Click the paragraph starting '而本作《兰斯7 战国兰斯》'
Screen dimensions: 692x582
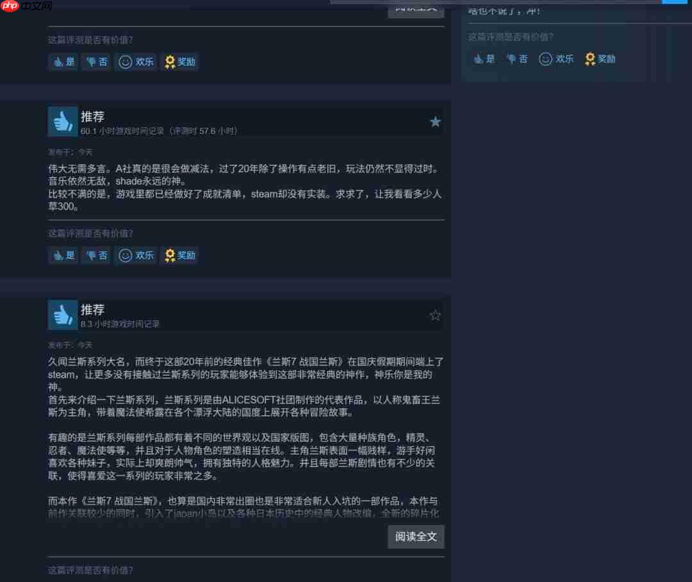point(243,507)
